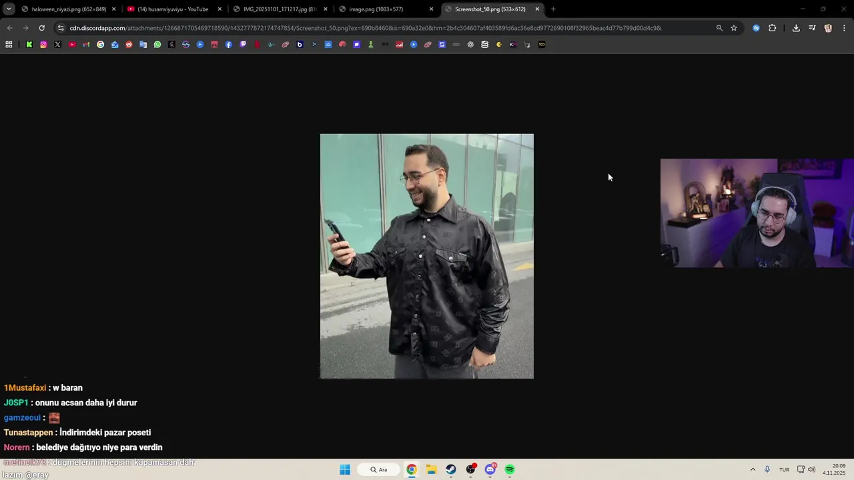This screenshot has height=480, width=854.
Task: Click the microphone tray icon
Action: [x=767, y=469]
